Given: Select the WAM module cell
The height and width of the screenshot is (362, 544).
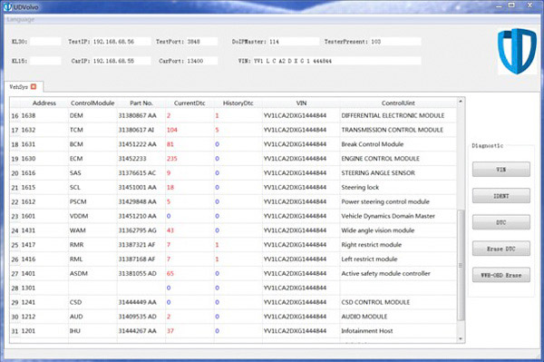Looking at the screenshot, I should 92,230.
